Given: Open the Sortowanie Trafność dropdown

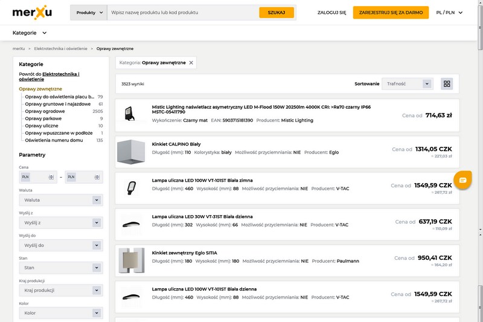Looking at the screenshot, I should [407, 84].
